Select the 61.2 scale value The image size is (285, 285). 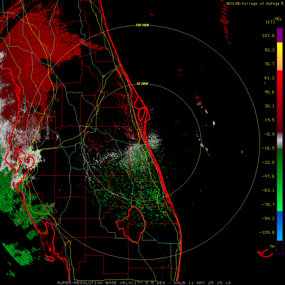click(269, 78)
